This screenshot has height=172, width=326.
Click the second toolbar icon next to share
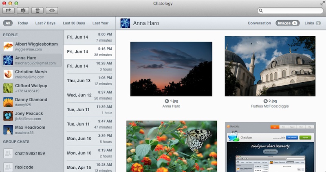(23, 11)
